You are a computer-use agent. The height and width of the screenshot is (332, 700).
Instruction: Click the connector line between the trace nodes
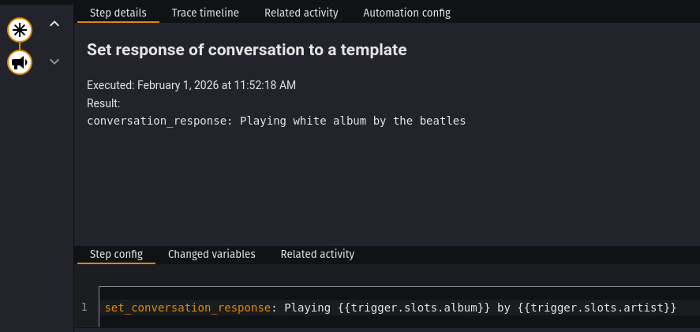(20, 46)
